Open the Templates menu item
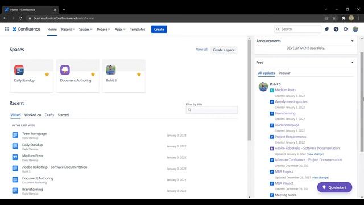364x205 pixels. click(138, 29)
